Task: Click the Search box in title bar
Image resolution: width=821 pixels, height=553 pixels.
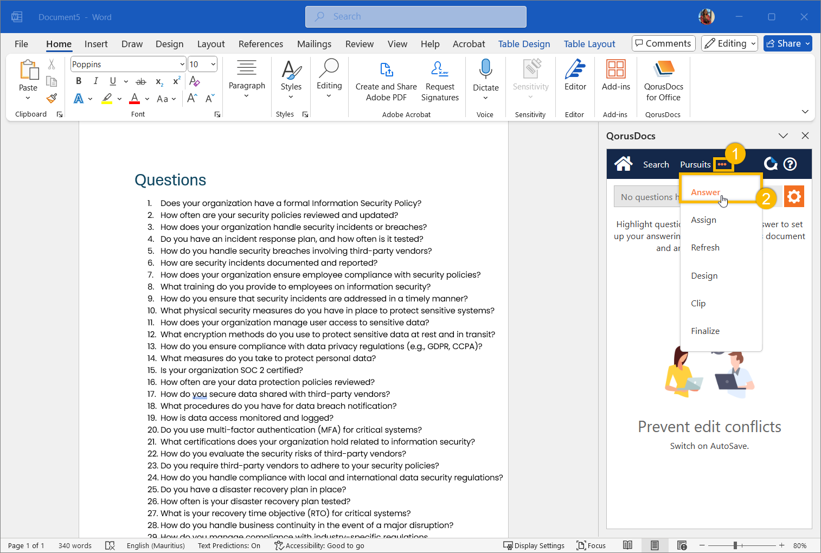Action: 415,16
